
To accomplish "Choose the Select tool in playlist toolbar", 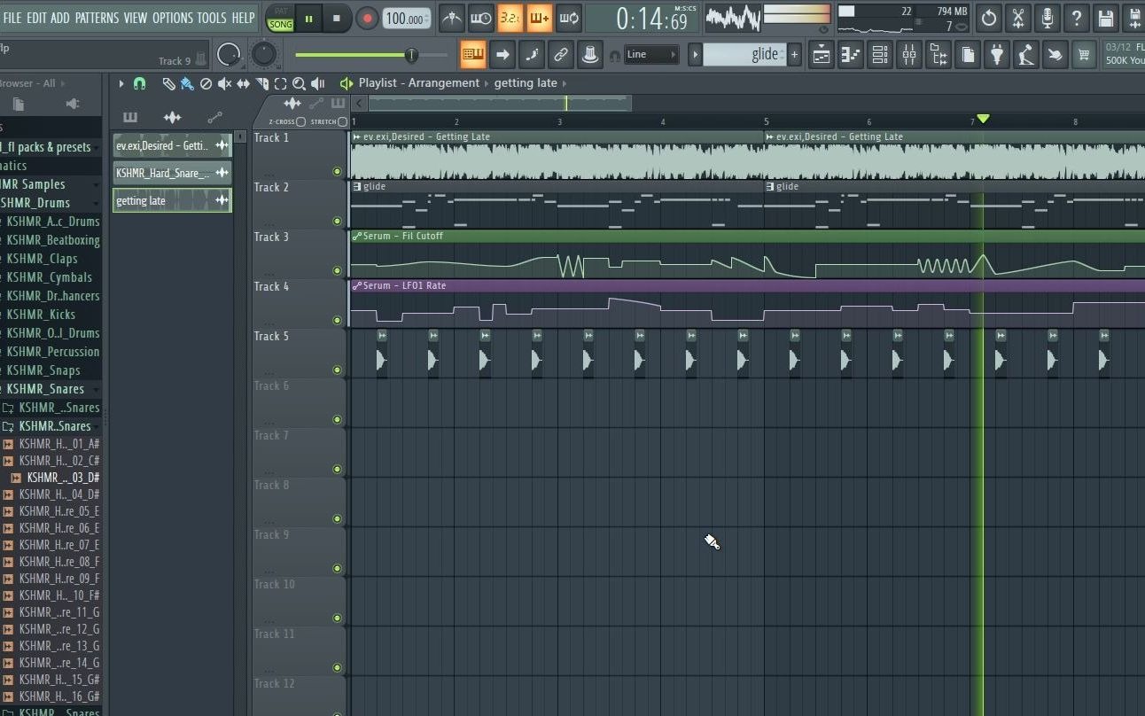I will click(280, 83).
